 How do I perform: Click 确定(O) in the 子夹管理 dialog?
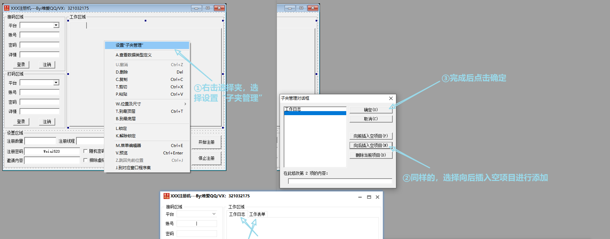coord(371,110)
